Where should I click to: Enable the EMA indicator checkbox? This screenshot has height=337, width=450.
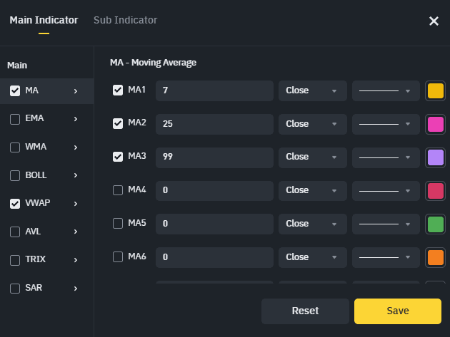(x=15, y=119)
